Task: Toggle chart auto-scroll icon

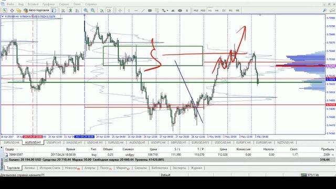Action: coord(102,10)
